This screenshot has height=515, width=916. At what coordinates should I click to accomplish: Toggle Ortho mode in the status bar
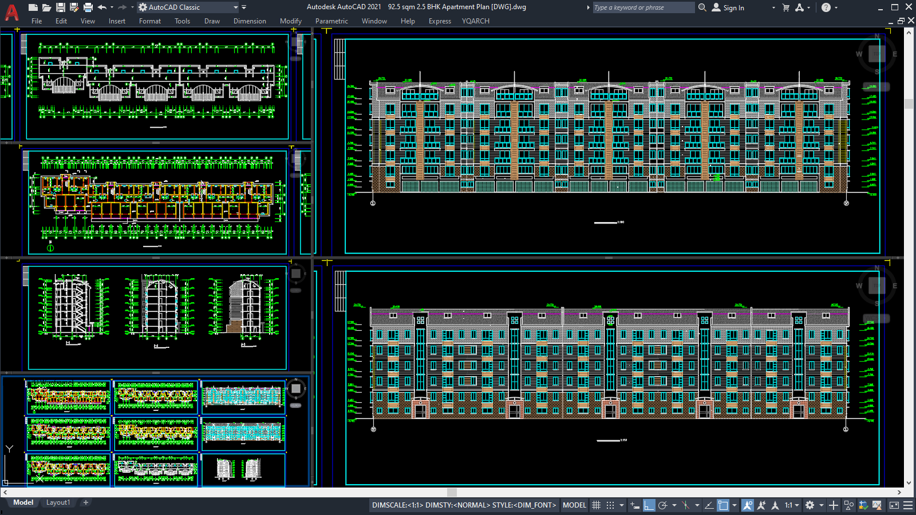[x=649, y=505]
